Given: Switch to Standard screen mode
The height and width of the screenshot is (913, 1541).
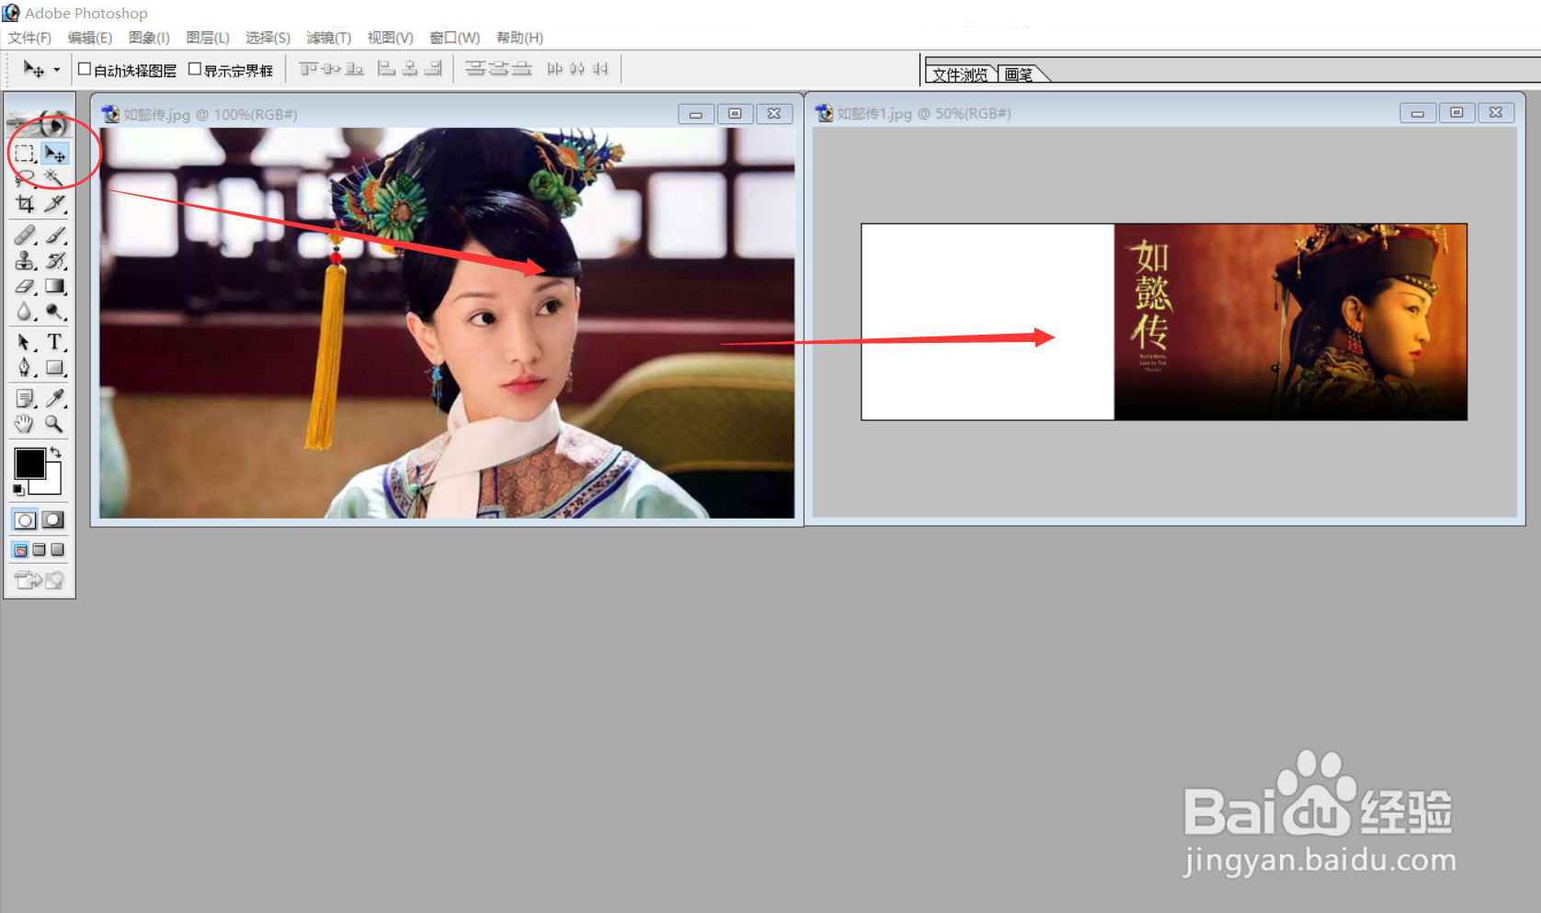Looking at the screenshot, I should coord(20,550).
